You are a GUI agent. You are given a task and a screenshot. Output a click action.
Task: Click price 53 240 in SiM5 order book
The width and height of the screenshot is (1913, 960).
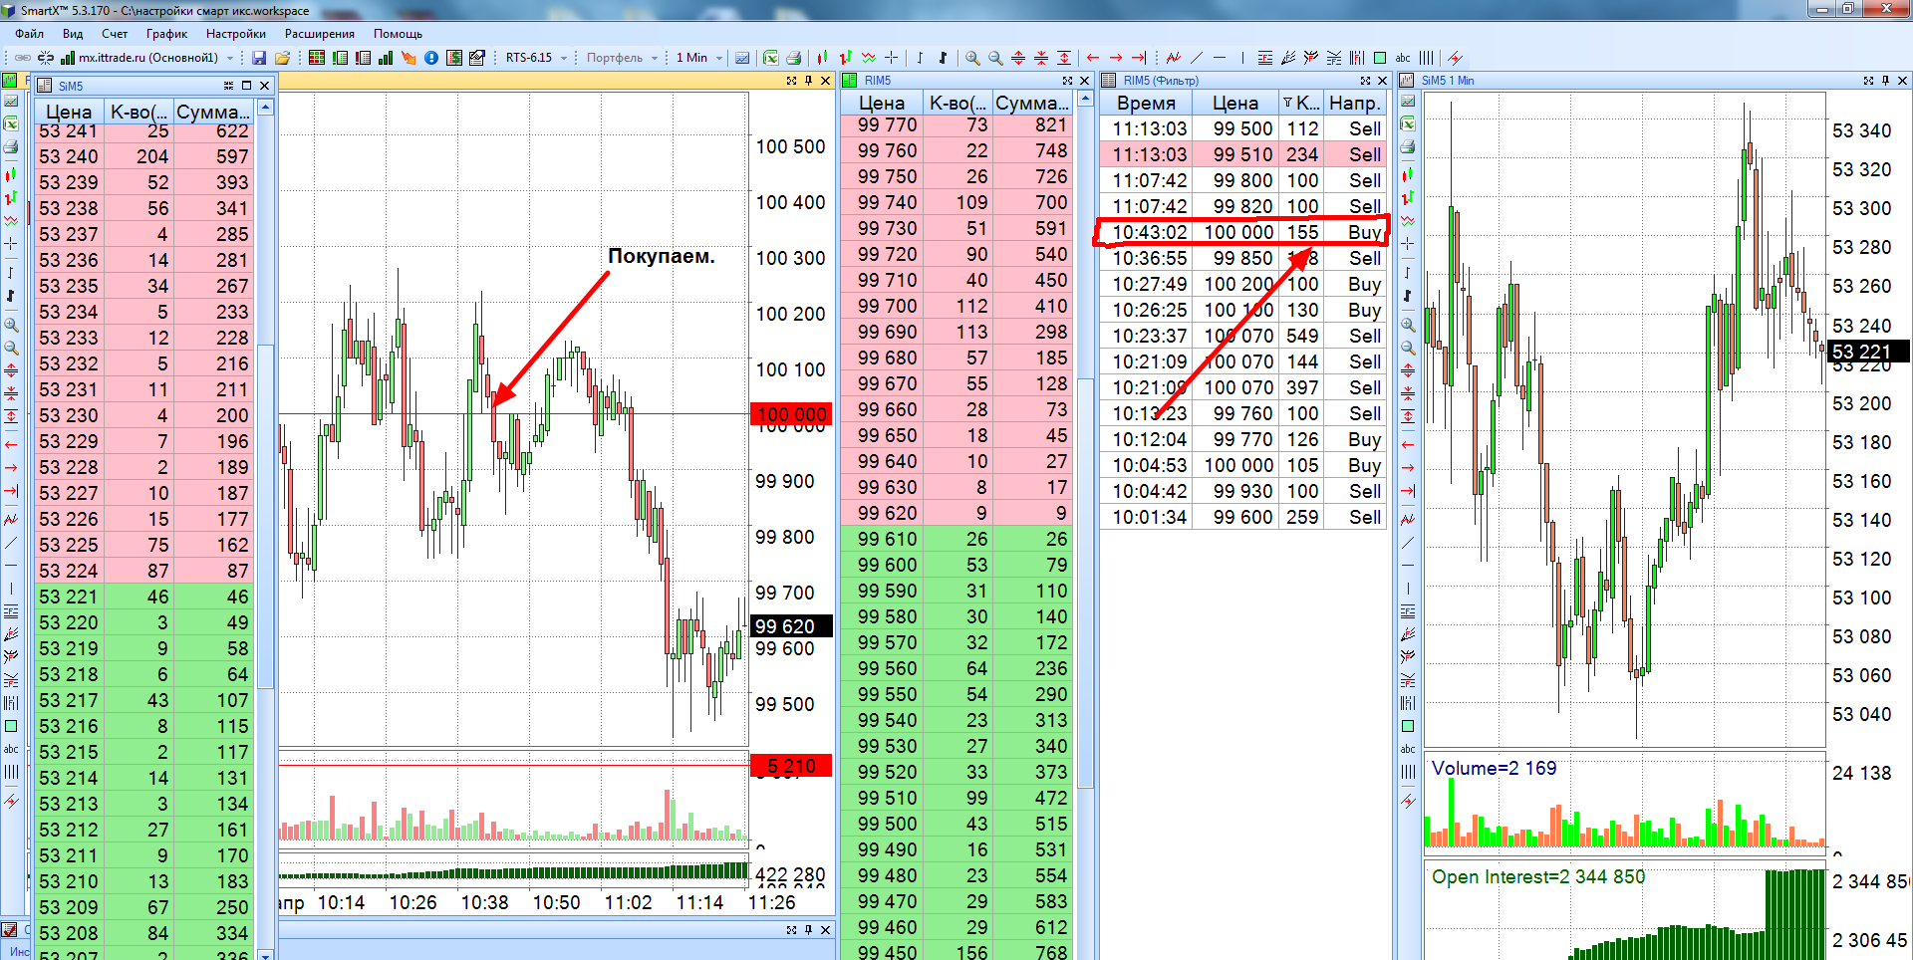coord(69,156)
